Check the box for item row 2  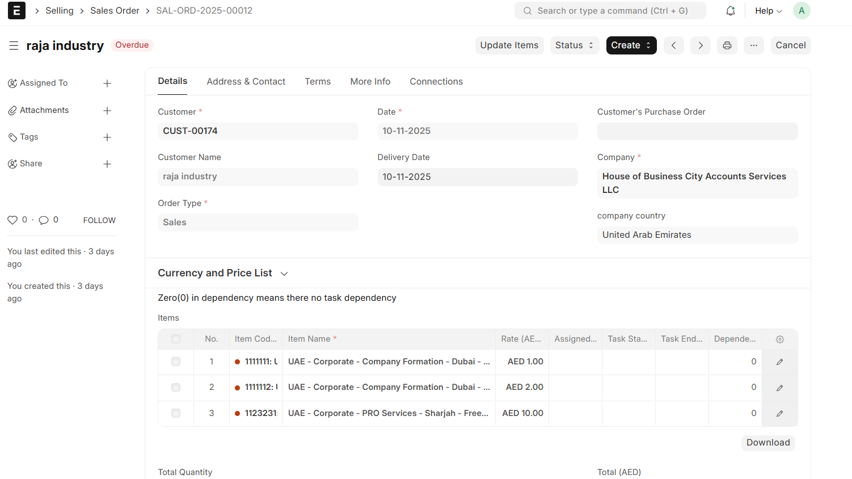(x=176, y=388)
